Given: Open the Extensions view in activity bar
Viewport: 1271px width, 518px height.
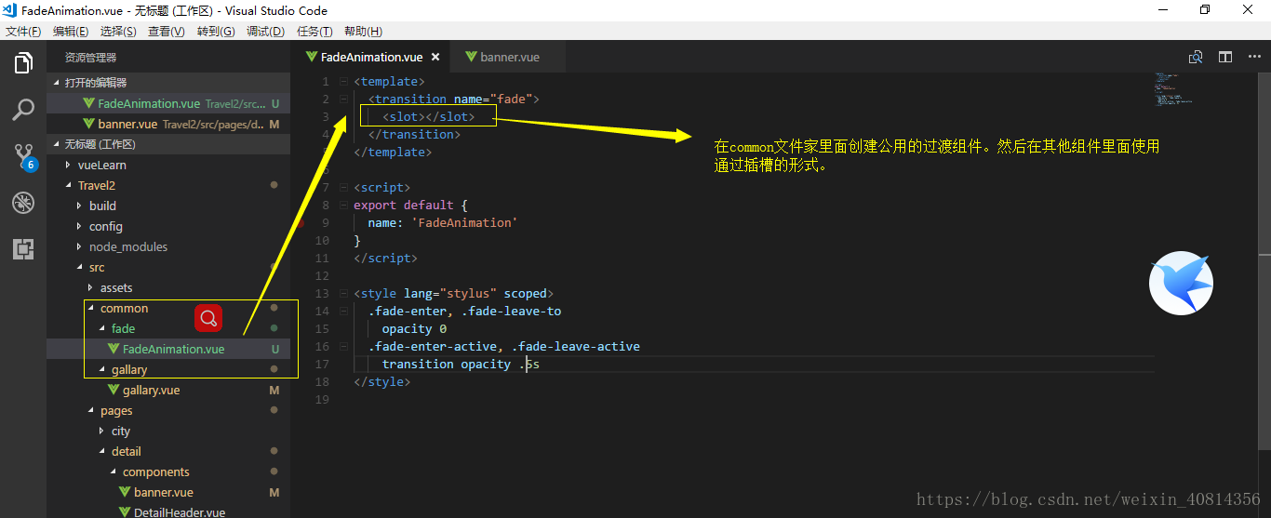Looking at the screenshot, I should point(23,249).
